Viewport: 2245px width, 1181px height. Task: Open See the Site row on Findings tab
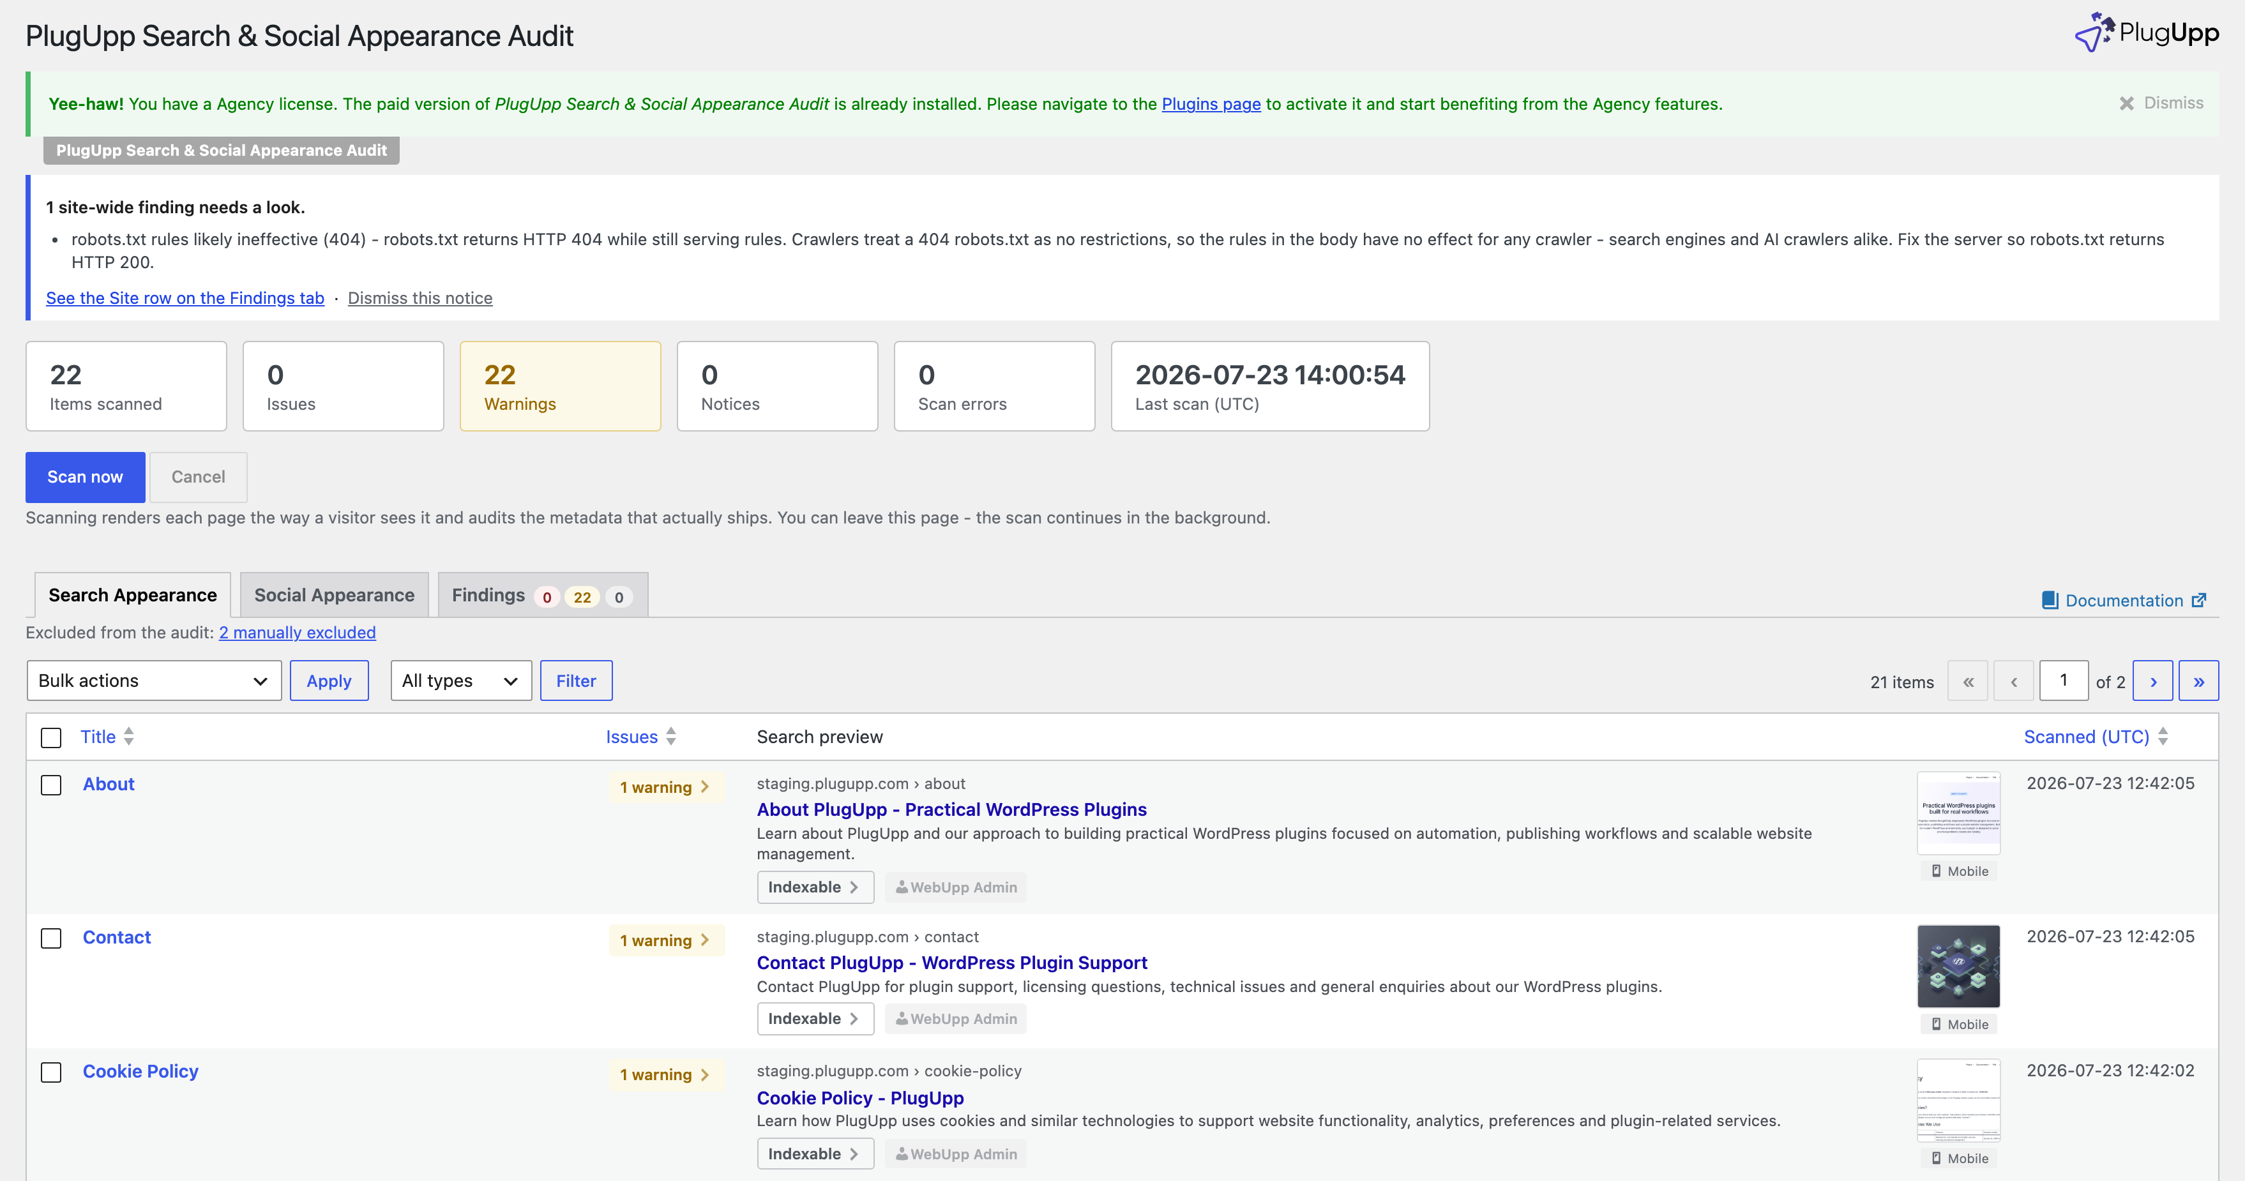tap(185, 298)
